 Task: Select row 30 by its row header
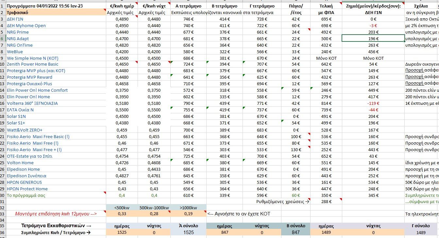click(3, 195)
